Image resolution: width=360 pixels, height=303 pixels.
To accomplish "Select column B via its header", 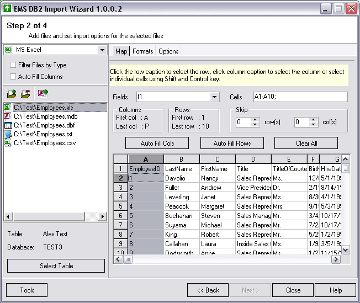I will (181, 159).
